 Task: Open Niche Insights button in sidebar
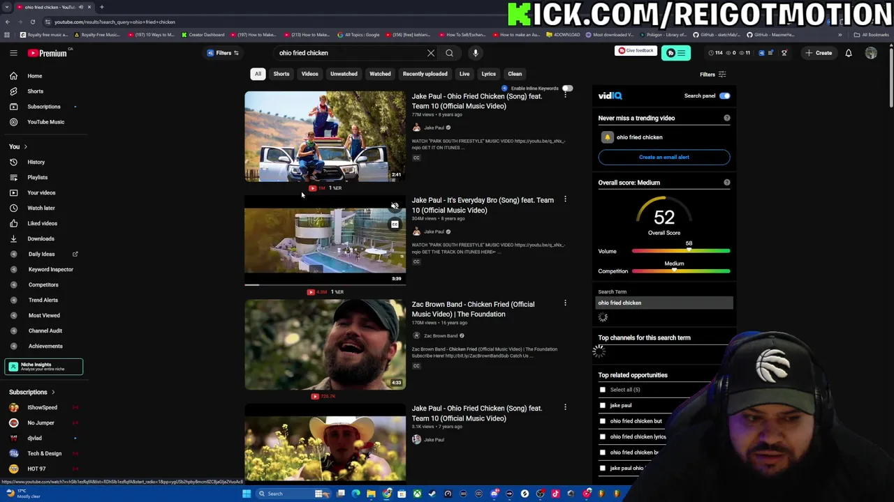click(43, 367)
